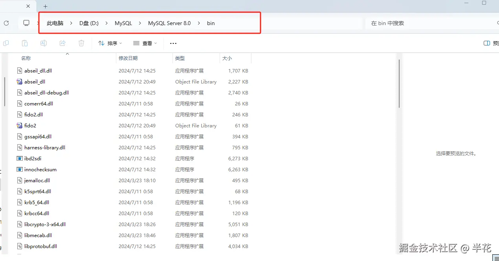Screen dimensions: 499x261
Task: Click the 在 bin 中搜索 search field
Action: point(431,23)
